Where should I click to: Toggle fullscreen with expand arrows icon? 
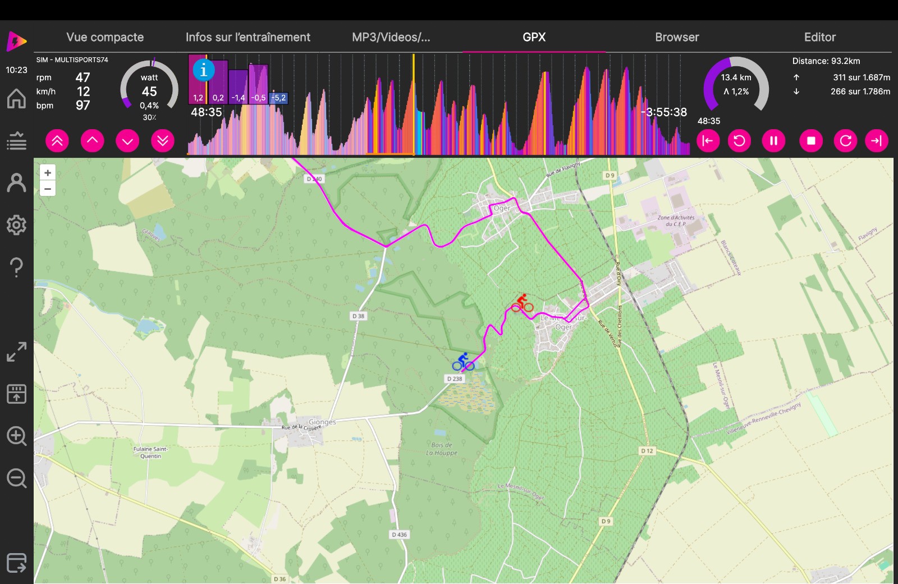click(x=16, y=352)
